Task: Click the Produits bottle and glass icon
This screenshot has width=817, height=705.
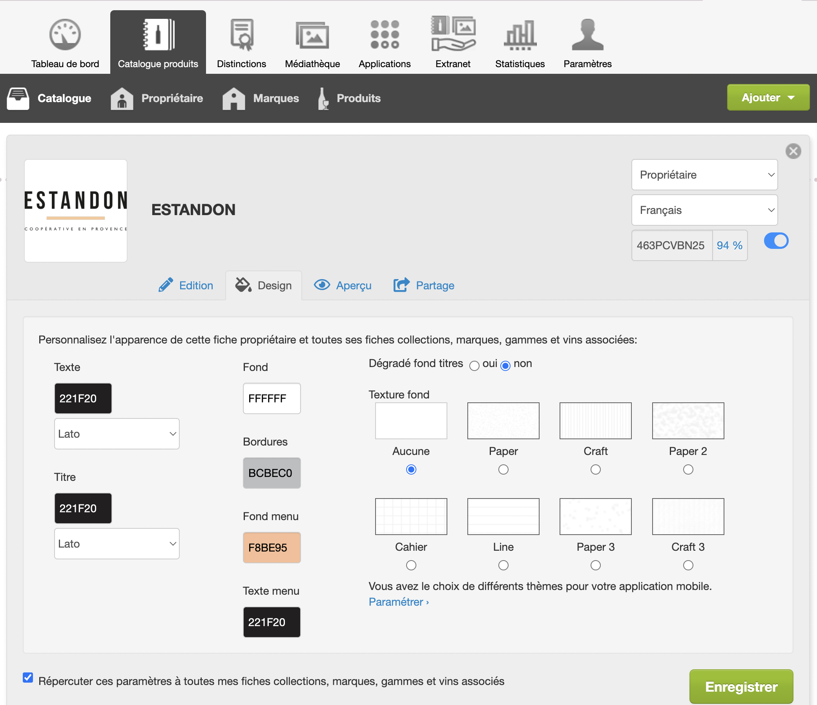Action: click(x=323, y=98)
